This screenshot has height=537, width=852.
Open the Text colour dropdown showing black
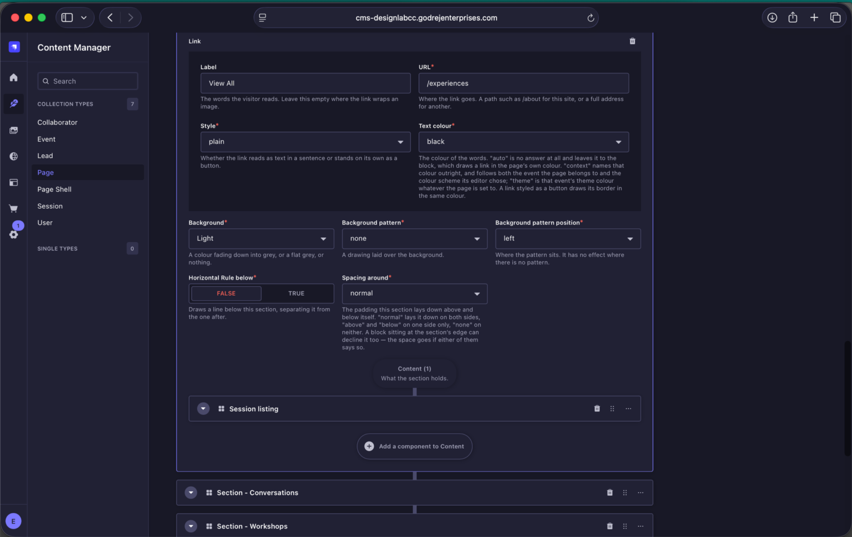tap(523, 142)
